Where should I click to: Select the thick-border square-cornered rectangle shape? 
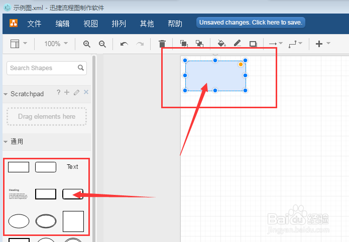46,194
